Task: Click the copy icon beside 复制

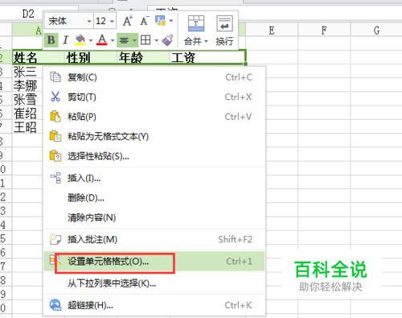Action: [x=55, y=77]
